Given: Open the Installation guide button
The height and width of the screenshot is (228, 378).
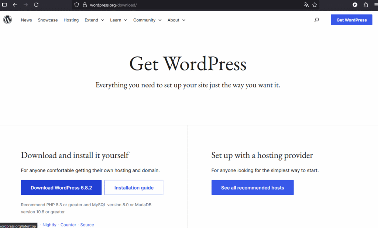Looking at the screenshot, I should [x=134, y=187].
